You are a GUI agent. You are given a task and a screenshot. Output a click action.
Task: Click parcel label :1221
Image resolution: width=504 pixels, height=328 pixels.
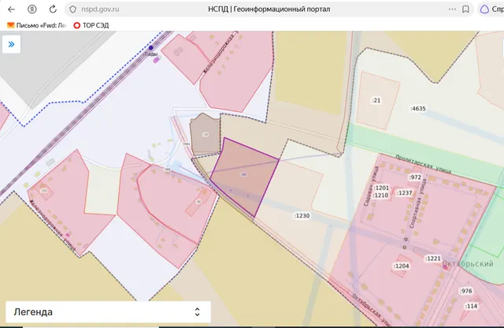coord(433,259)
